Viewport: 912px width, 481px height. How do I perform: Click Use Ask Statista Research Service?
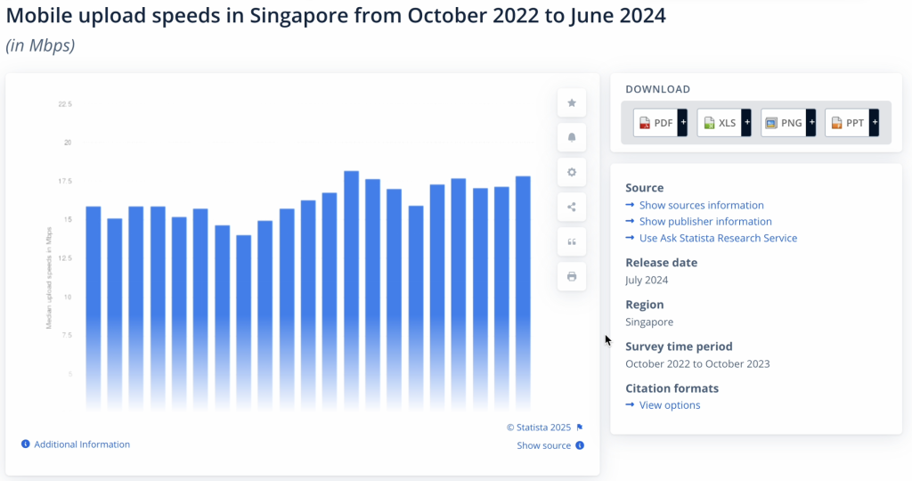click(718, 238)
